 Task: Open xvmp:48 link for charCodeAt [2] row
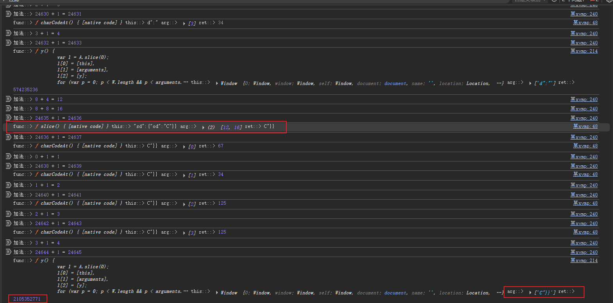[585, 203]
